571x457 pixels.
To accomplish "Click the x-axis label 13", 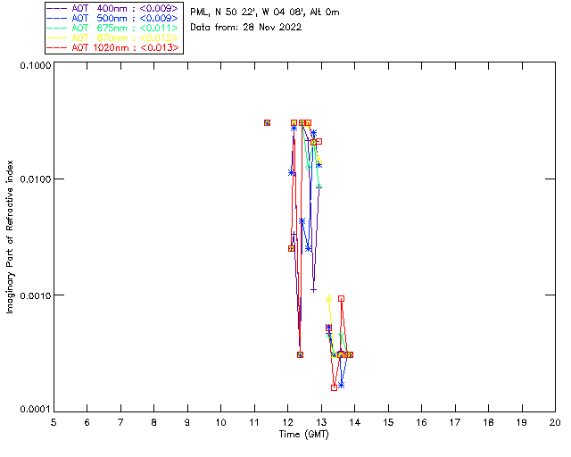I will click(x=321, y=422).
